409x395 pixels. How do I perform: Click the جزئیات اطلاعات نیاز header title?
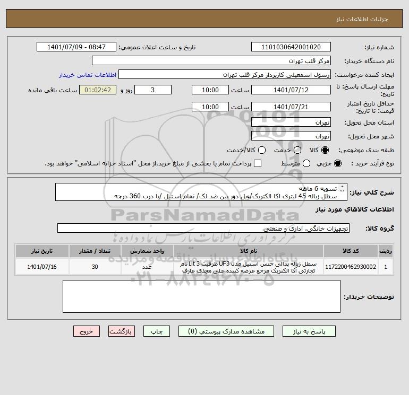[x=362, y=19]
